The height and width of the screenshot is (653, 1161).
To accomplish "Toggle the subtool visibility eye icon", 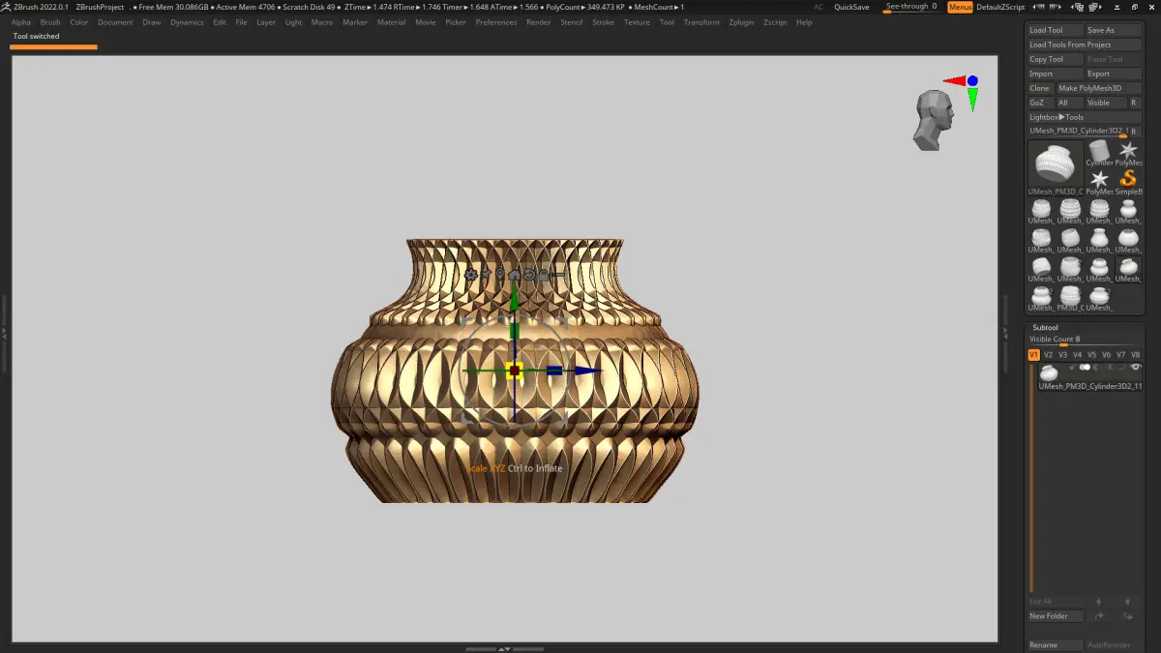I will (x=1135, y=368).
